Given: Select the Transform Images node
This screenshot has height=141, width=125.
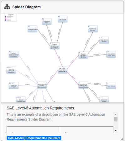Looking at the screenshot, I should pos(13,85).
